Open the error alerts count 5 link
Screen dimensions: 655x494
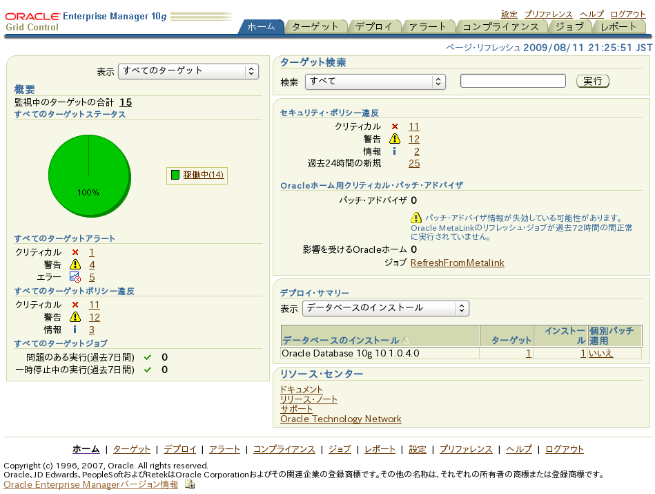(92, 277)
